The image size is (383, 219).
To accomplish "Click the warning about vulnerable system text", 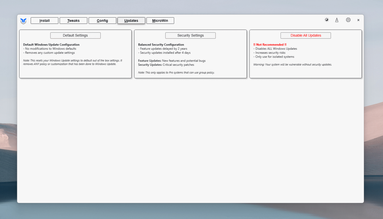I will tap(292, 65).
